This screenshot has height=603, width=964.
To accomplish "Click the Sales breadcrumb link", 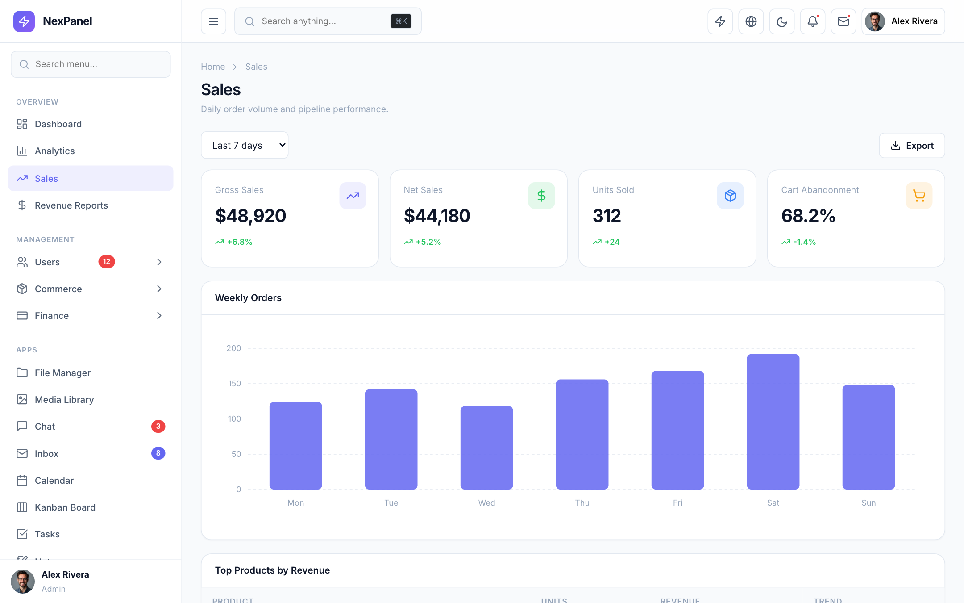I will pos(256,67).
